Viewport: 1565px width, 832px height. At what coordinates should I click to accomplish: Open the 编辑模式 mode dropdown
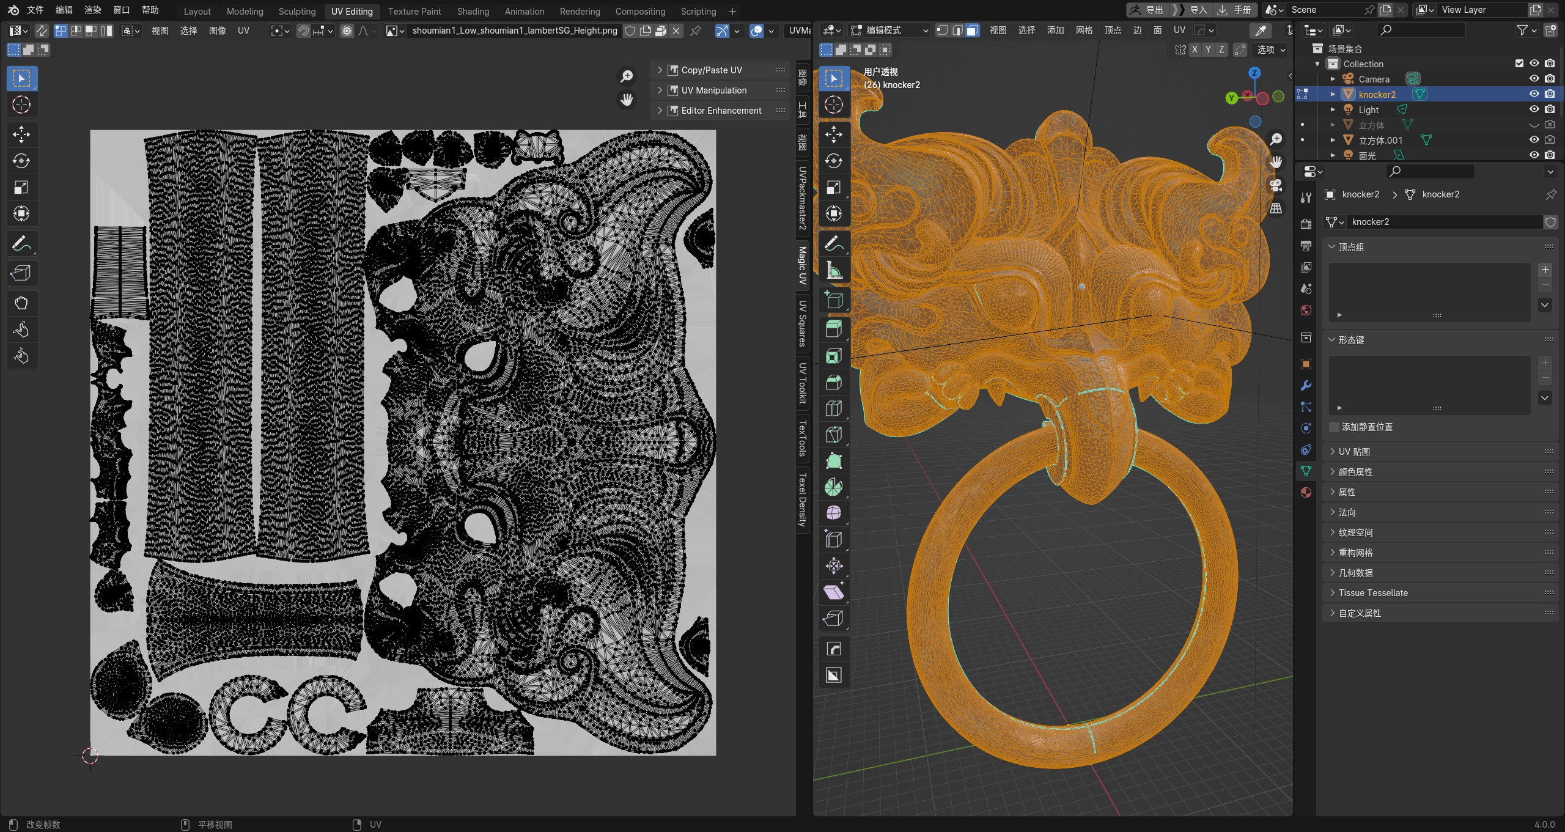pos(889,30)
